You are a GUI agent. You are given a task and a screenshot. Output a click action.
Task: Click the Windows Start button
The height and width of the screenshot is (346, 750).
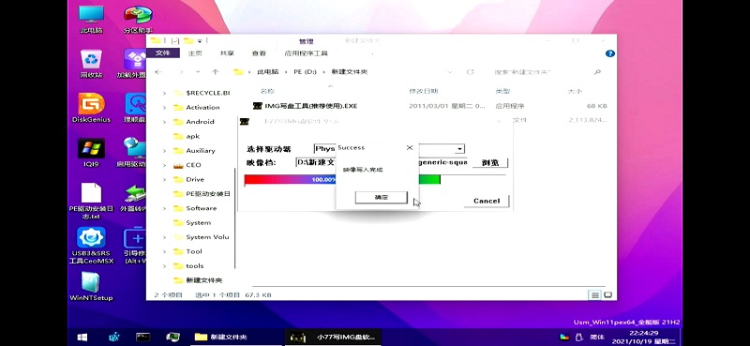click(82, 338)
